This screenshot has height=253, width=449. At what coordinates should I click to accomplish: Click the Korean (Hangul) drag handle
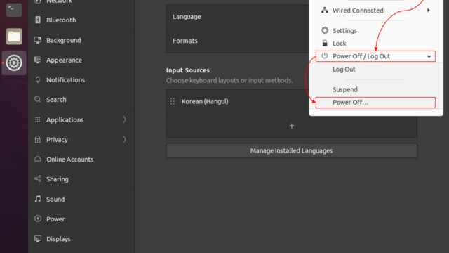pos(173,101)
